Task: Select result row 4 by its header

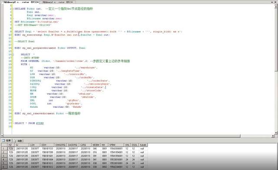Action: tap(4, 160)
